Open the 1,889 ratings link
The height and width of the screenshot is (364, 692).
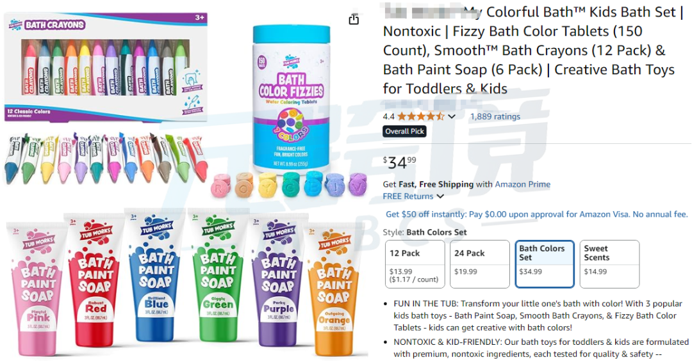[495, 116]
